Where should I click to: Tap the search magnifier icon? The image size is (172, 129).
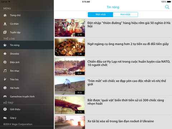pos(167,7)
